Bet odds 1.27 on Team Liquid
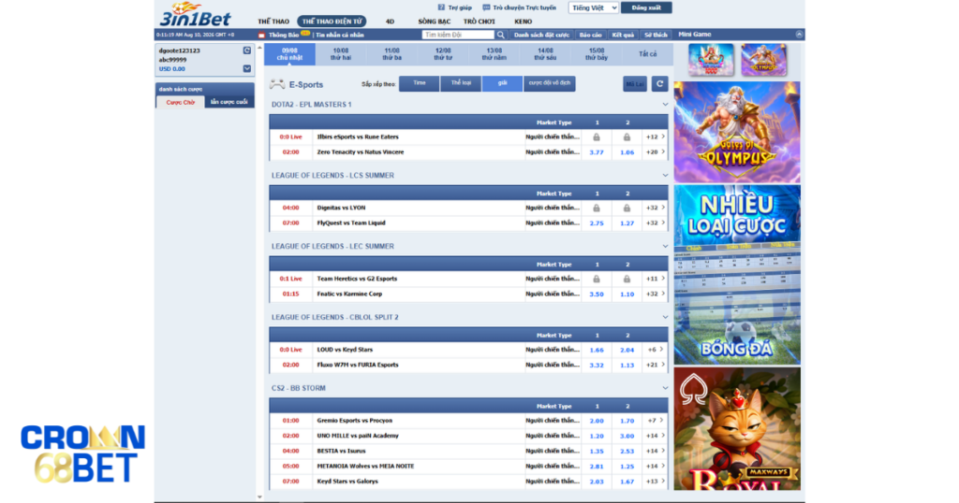 (627, 223)
